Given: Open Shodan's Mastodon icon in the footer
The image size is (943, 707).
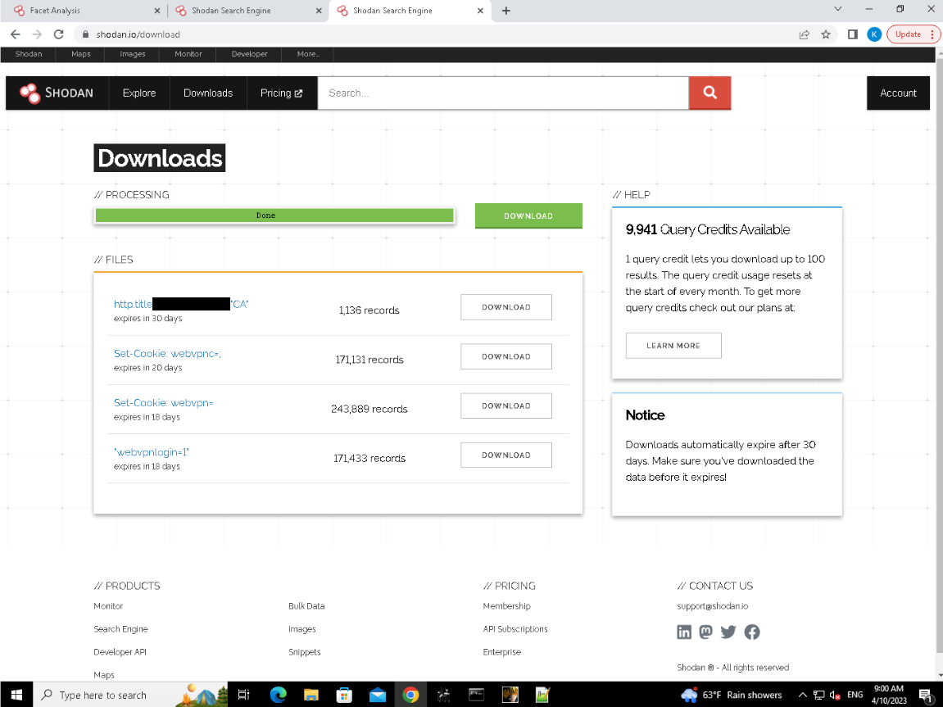Looking at the screenshot, I should pos(706,632).
